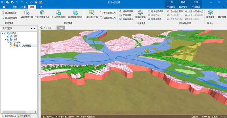The height and width of the screenshot is (118, 227).
Task: Select the 建模 ribbon tab
Action: (x=32, y=7)
